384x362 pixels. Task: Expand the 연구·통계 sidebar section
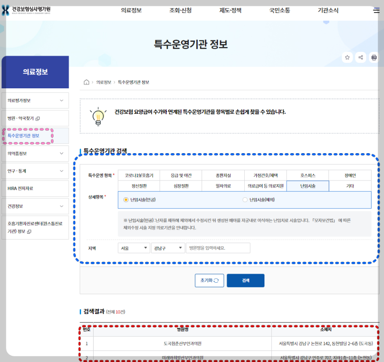(34, 171)
